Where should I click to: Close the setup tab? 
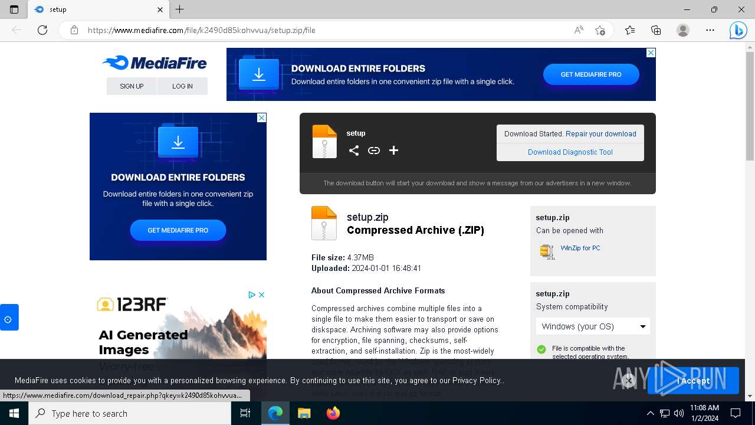point(160,9)
